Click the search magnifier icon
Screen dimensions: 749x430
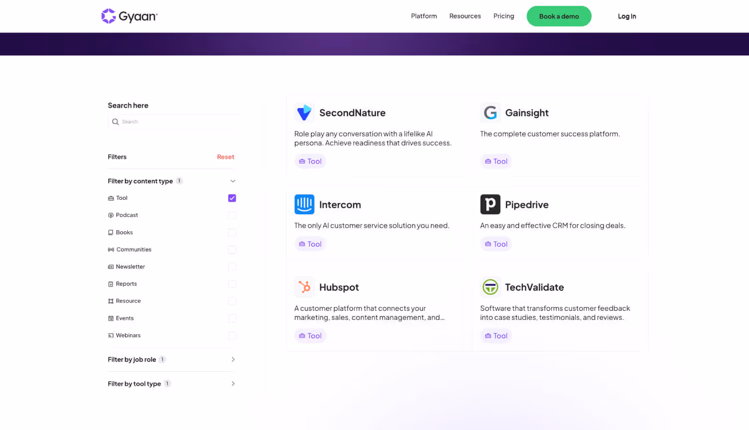click(115, 122)
